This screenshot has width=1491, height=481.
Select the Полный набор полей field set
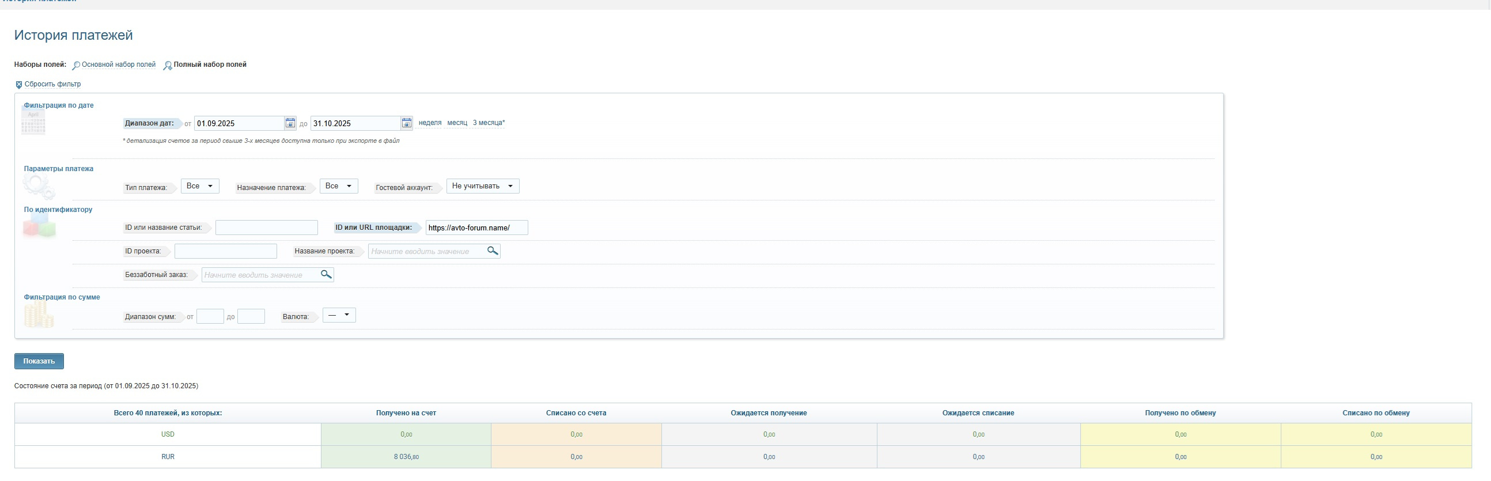210,65
